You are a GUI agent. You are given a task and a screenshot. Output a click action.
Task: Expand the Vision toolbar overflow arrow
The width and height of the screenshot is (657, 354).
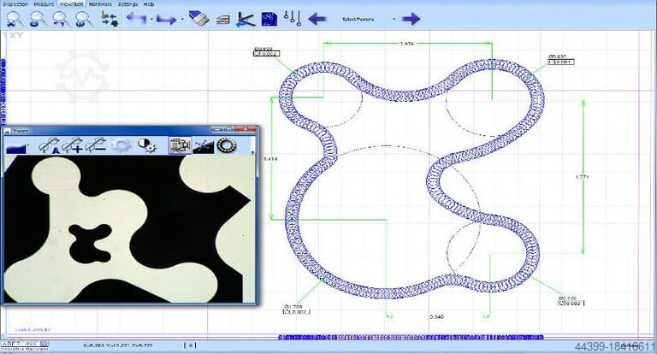click(252, 152)
